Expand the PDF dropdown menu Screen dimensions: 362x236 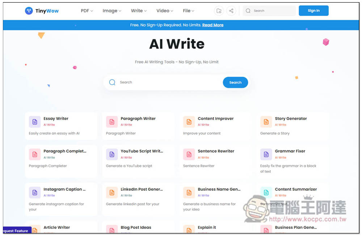(x=87, y=11)
